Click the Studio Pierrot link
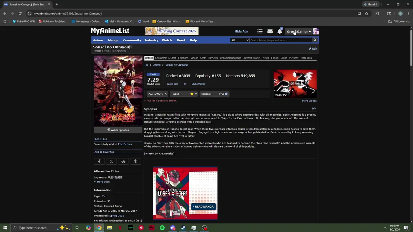The image size is (413, 232). click(x=198, y=84)
